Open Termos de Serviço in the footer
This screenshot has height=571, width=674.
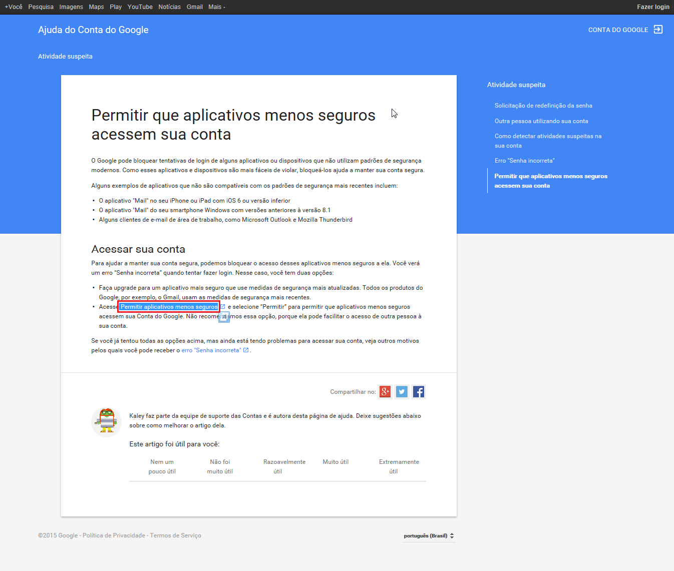[175, 535]
